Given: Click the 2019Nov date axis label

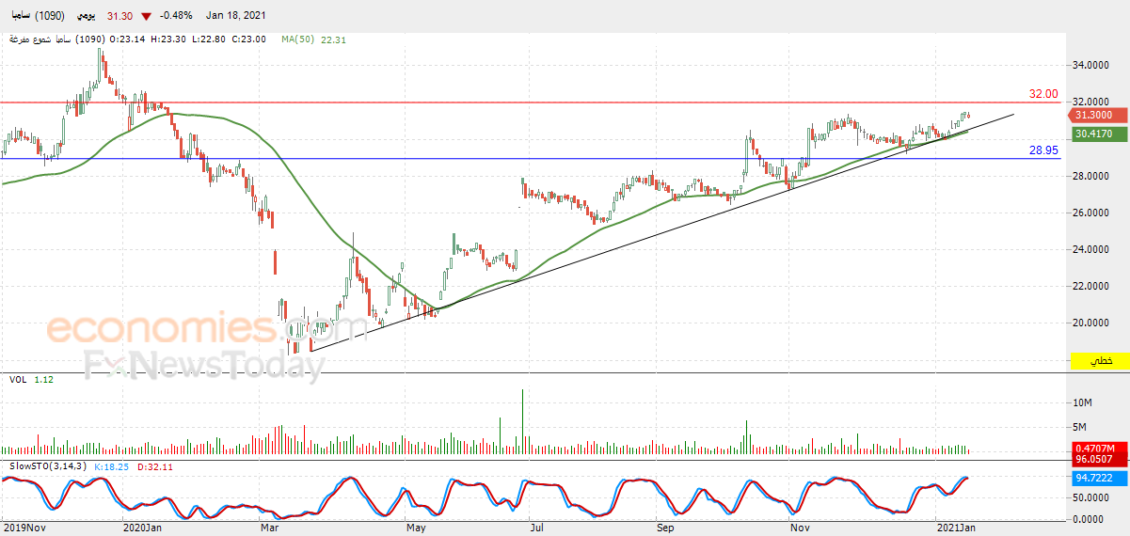Looking at the screenshot, I should point(23,528).
